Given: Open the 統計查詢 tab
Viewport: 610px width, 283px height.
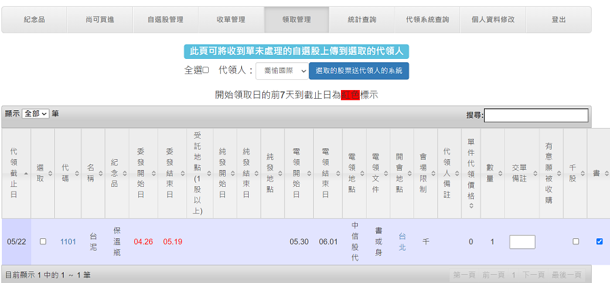Looking at the screenshot, I should click(x=360, y=20).
